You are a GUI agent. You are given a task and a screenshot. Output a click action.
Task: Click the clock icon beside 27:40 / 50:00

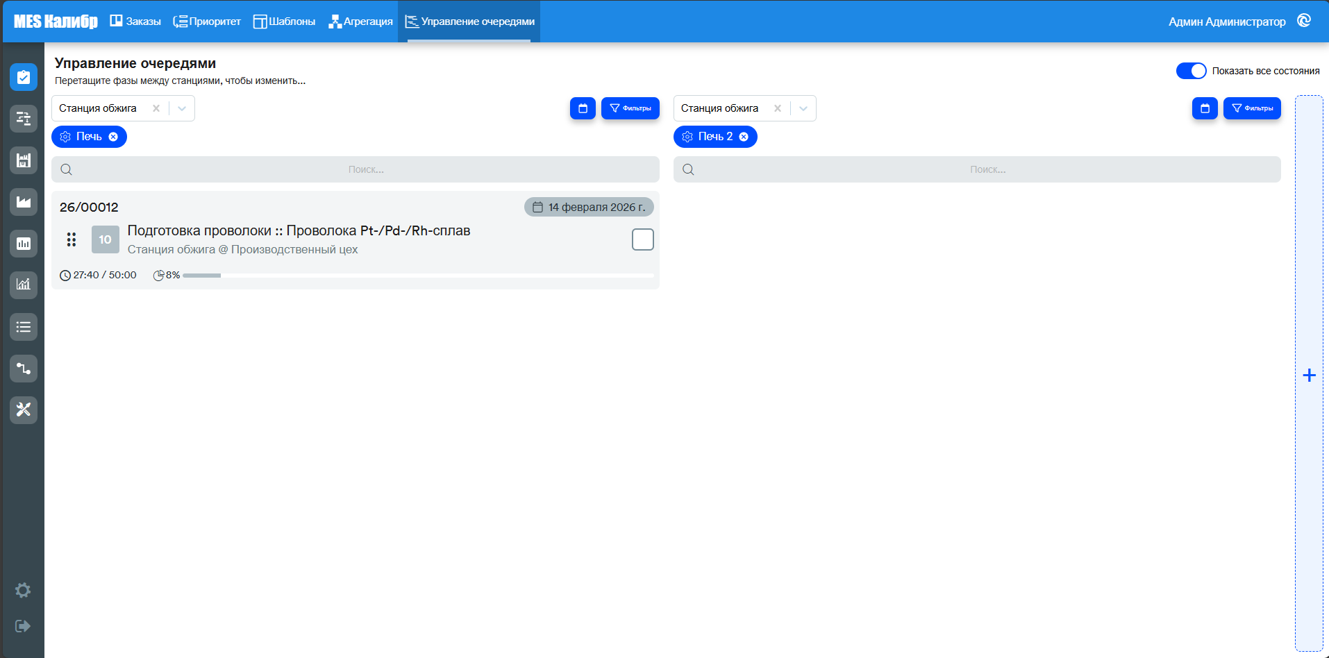65,276
